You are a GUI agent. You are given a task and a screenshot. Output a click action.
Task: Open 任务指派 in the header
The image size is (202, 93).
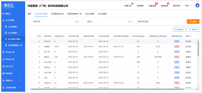coord(164,6)
